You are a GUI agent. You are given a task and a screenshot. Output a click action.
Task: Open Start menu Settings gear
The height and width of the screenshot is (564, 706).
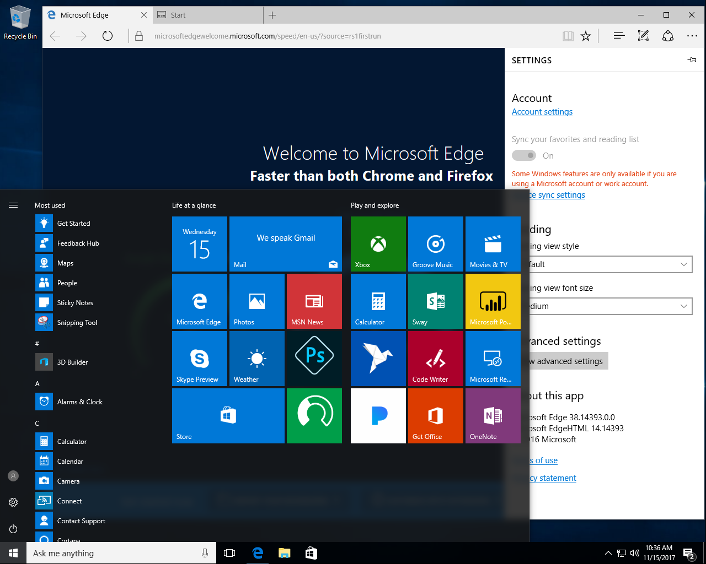click(13, 502)
